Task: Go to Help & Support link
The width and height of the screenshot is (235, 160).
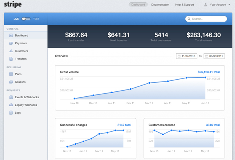Action: [x=185, y=5]
